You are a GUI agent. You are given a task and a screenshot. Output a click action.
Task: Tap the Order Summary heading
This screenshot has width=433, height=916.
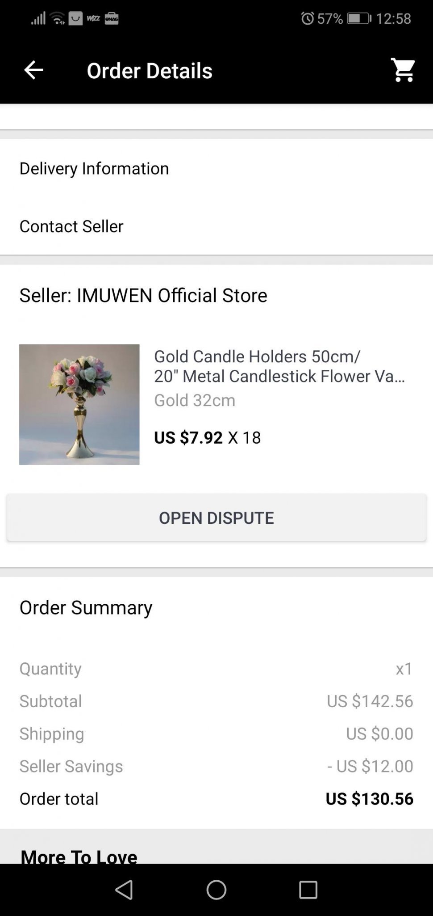tap(86, 607)
